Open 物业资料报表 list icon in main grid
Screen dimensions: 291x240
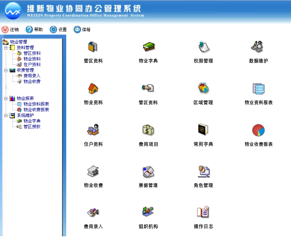259,89
